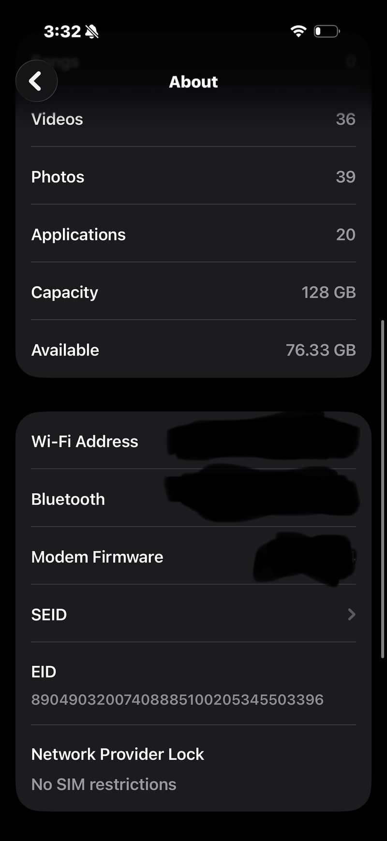Viewport: 387px width, 841px height.
Task: Expand the SEID chevron arrow
Action: (x=352, y=614)
